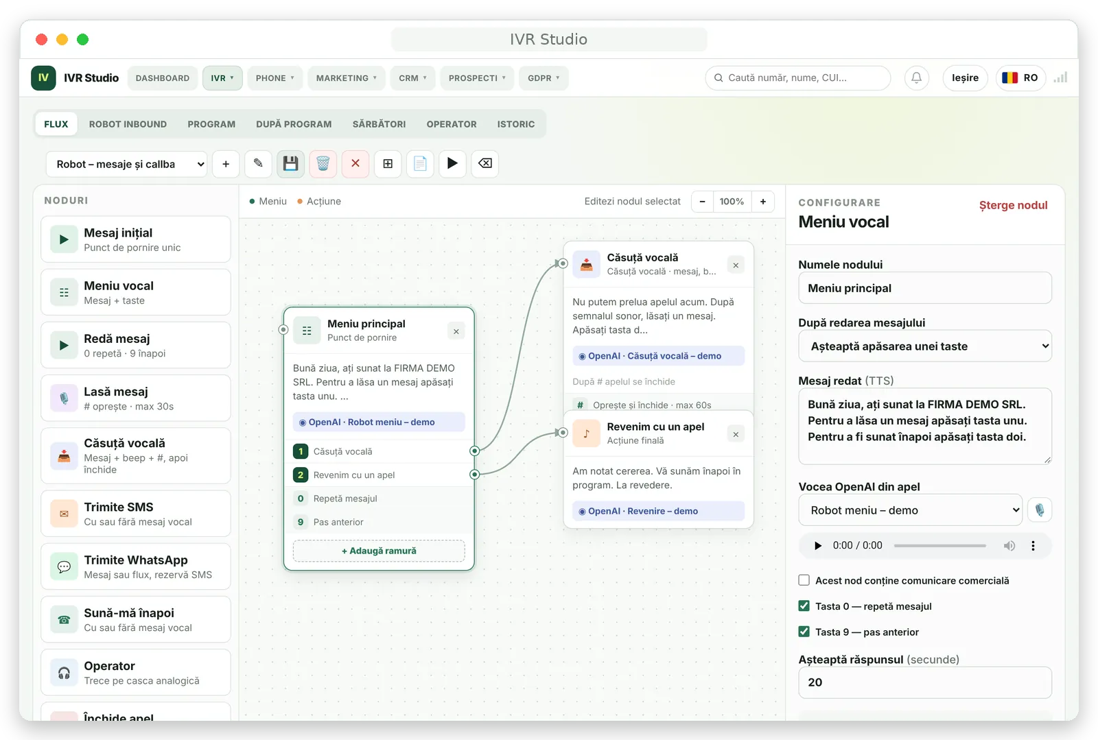This screenshot has height=740, width=1098.
Task: Open notifications bell icon
Action: 917,78
